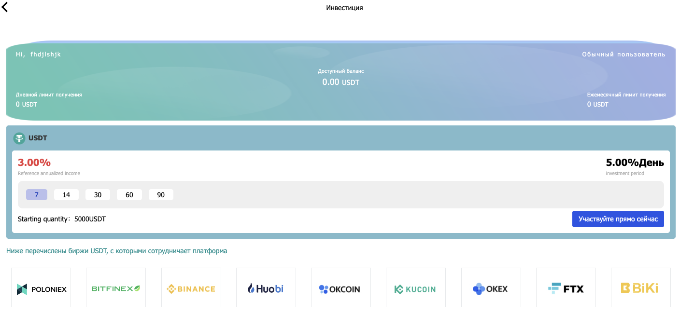Click the daily limit value 0 USDT
The height and width of the screenshot is (314, 680).
(27, 104)
